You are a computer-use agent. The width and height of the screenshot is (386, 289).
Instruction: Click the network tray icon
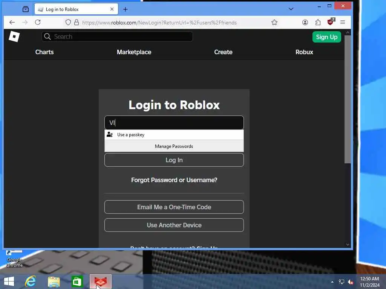point(342,282)
